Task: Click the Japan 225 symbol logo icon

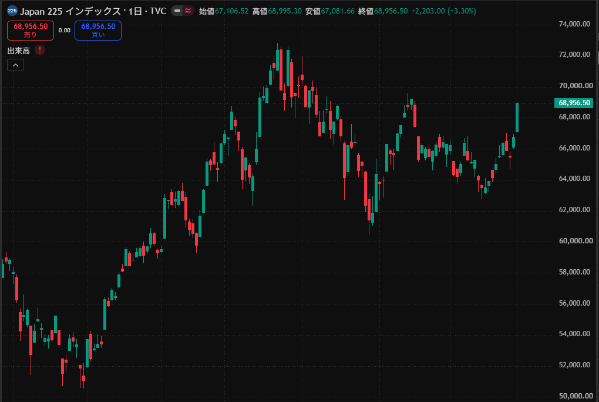Action: click(12, 11)
